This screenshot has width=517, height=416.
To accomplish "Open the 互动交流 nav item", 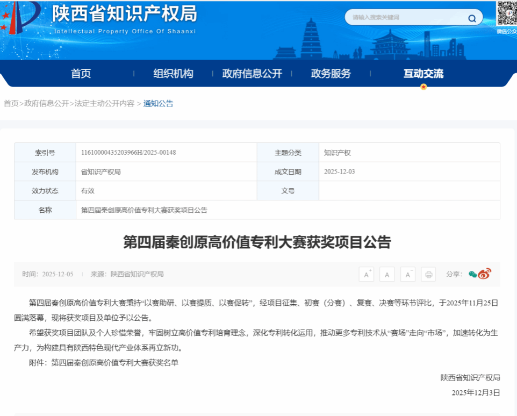I will pos(423,74).
